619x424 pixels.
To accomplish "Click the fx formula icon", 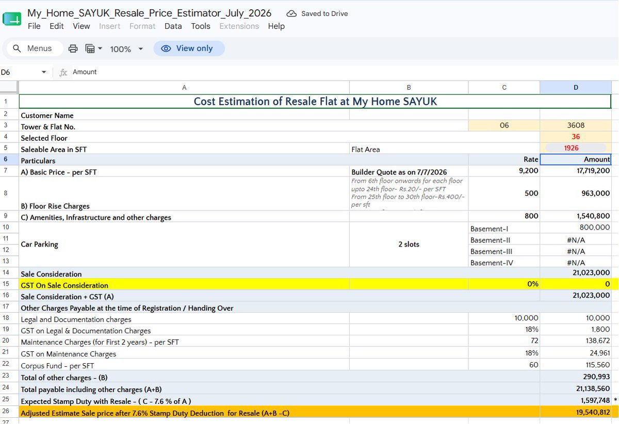I will coord(63,72).
